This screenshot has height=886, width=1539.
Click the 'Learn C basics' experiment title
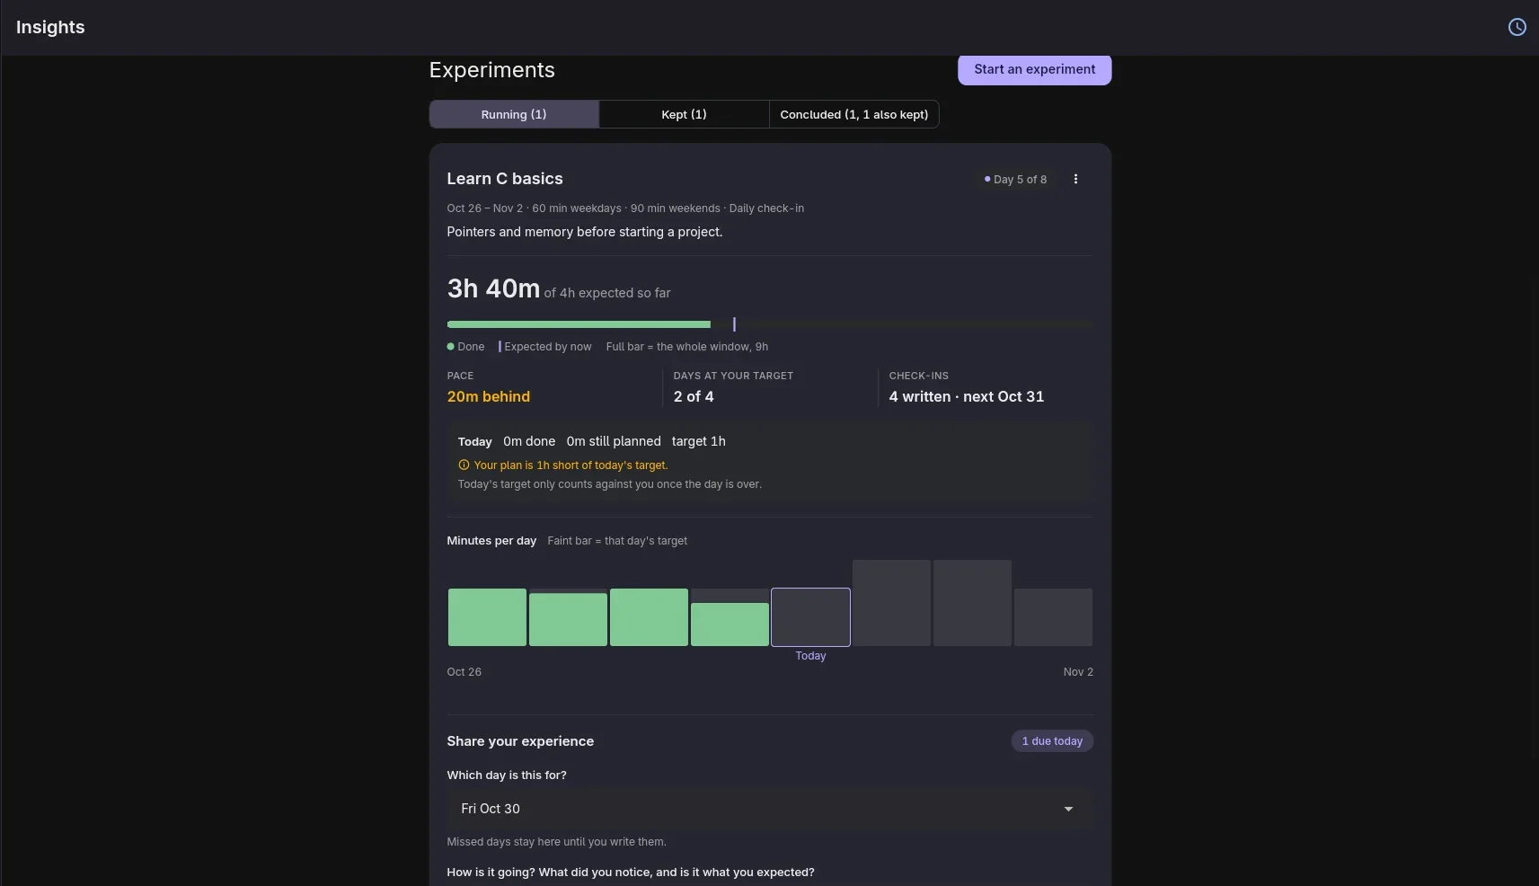click(505, 179)
